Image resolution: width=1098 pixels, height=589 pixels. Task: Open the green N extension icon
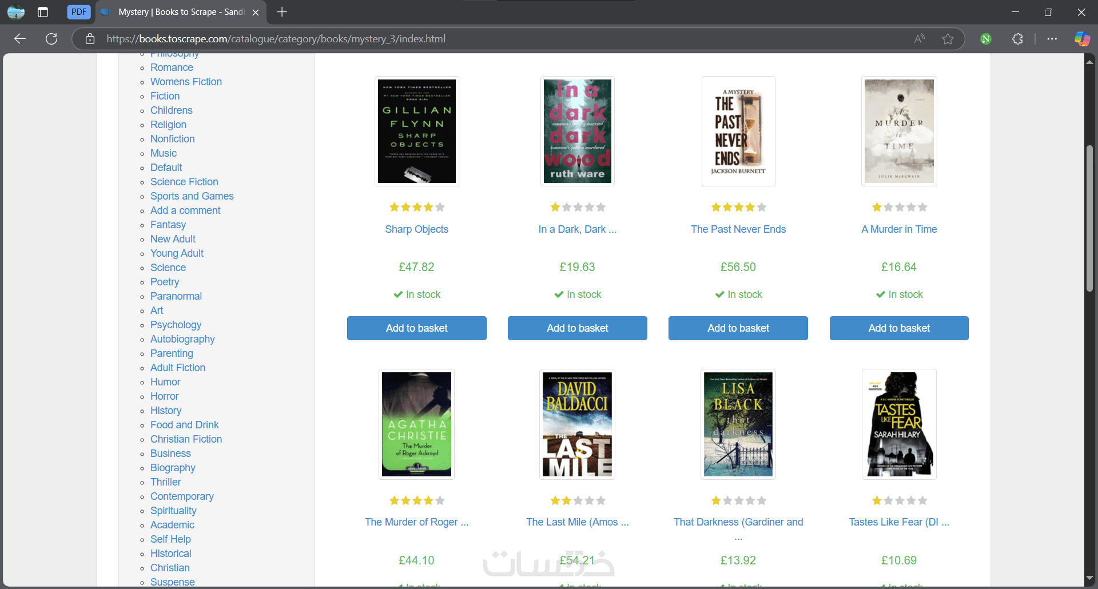(x=986, y=39)
